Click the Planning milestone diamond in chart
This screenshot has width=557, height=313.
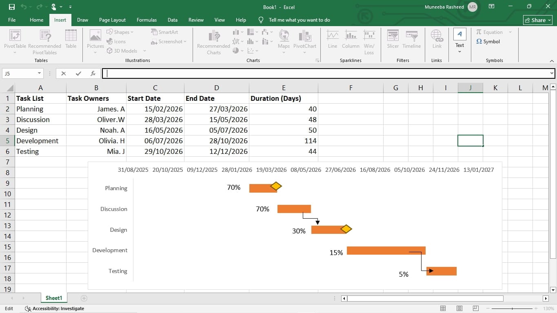point(276,186)
